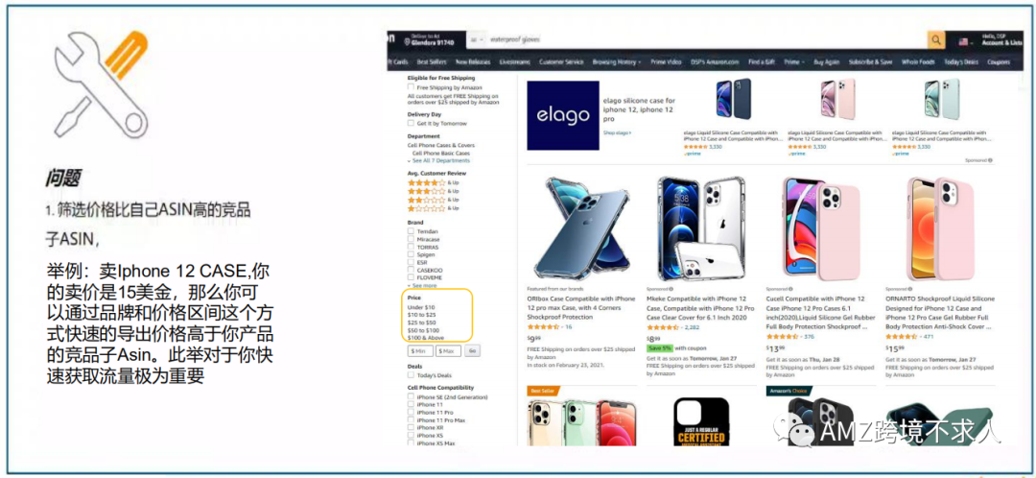The height and width of the screenshot is (478, 1036).
Task: Click the Deliver to Glendora location pin
Action: [x=407, y=41]
